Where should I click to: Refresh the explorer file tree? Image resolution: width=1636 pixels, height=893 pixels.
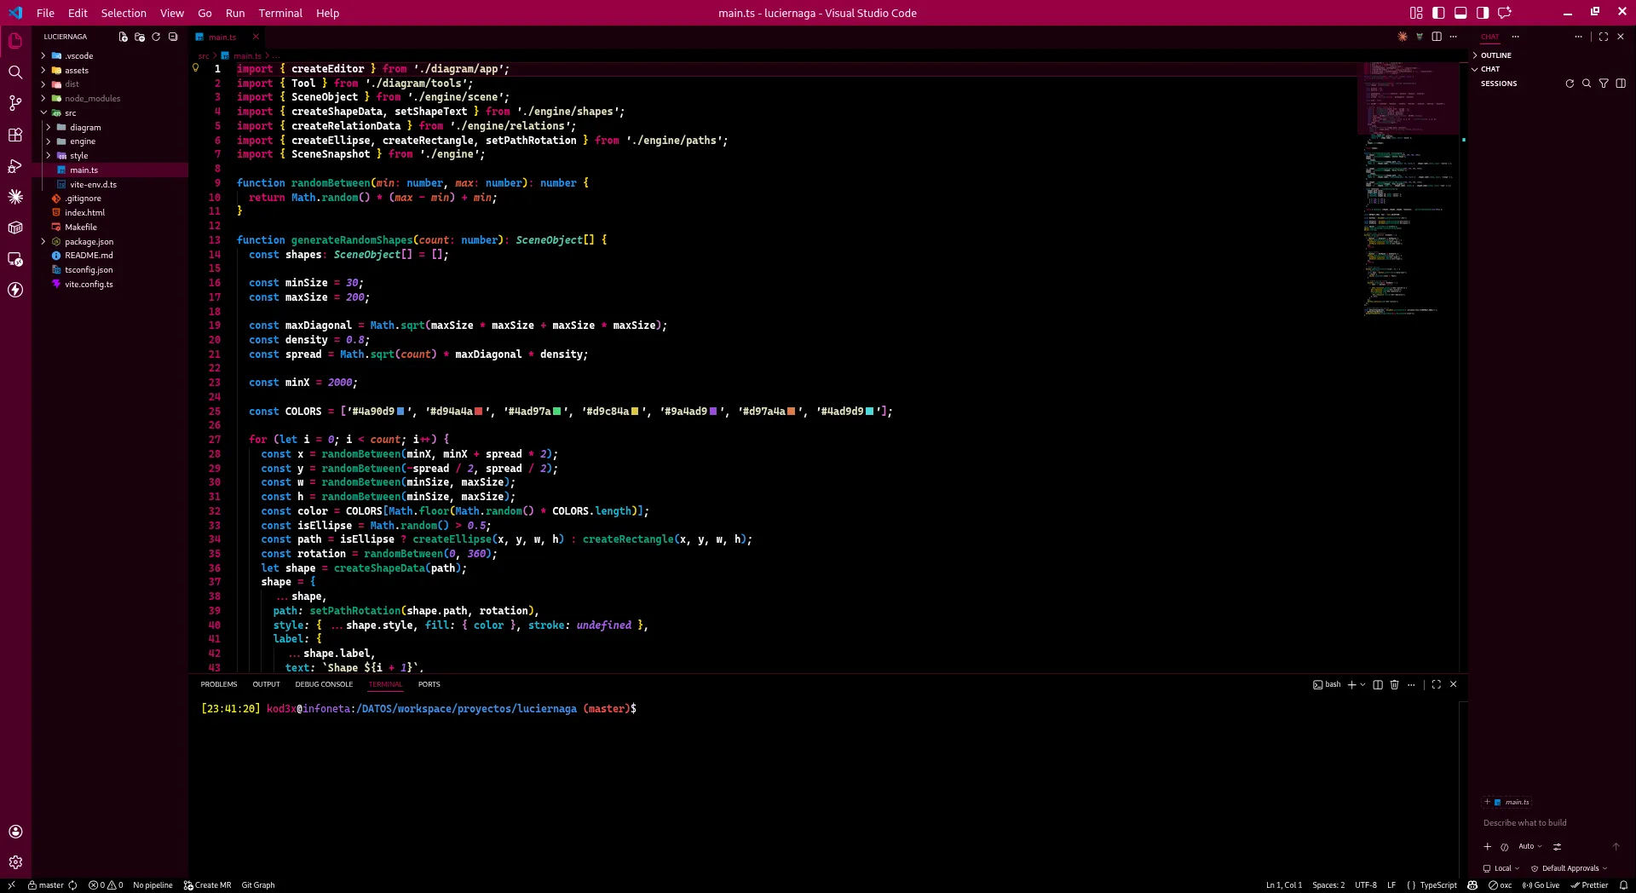[x=156, y=37]
